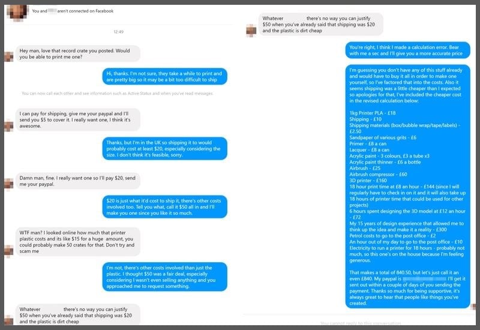
Task: Click the "Don't try and scam me" message bubble
Action: [x=78, y=242]
